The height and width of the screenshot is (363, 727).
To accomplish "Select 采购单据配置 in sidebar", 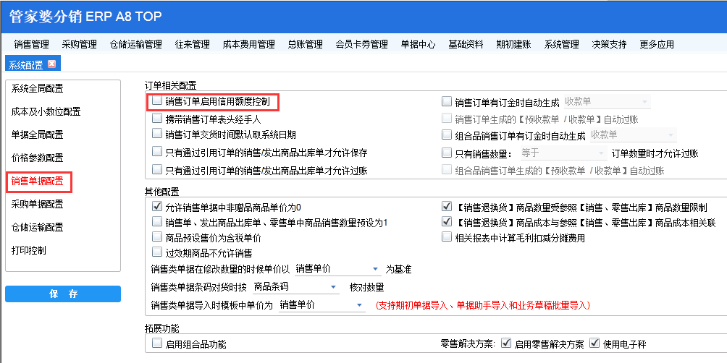I will (38, 204).
